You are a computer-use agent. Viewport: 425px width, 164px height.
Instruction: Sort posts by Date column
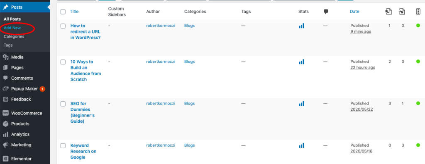click(x=354, y=12)
